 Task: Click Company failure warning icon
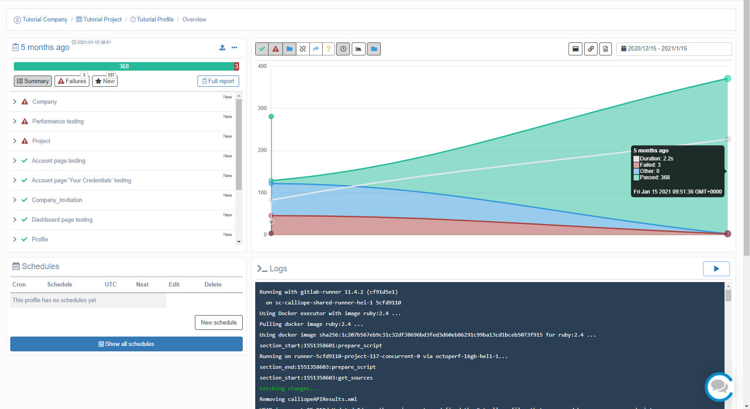(25, 101)
